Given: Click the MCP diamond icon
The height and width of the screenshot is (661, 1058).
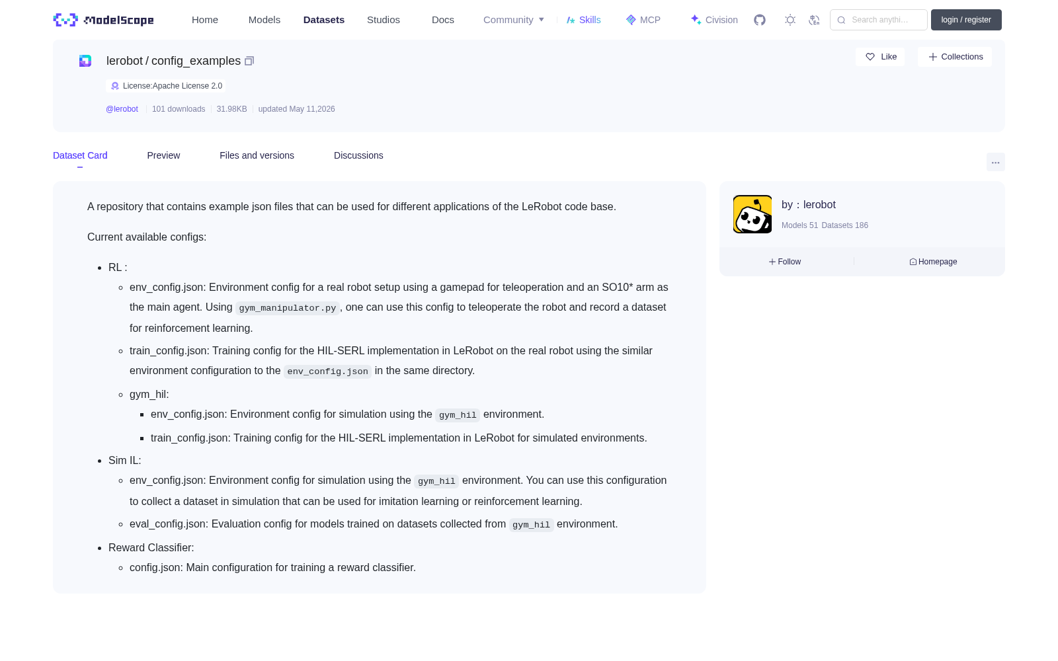Looking at the screenshot, I should (631, 20).
